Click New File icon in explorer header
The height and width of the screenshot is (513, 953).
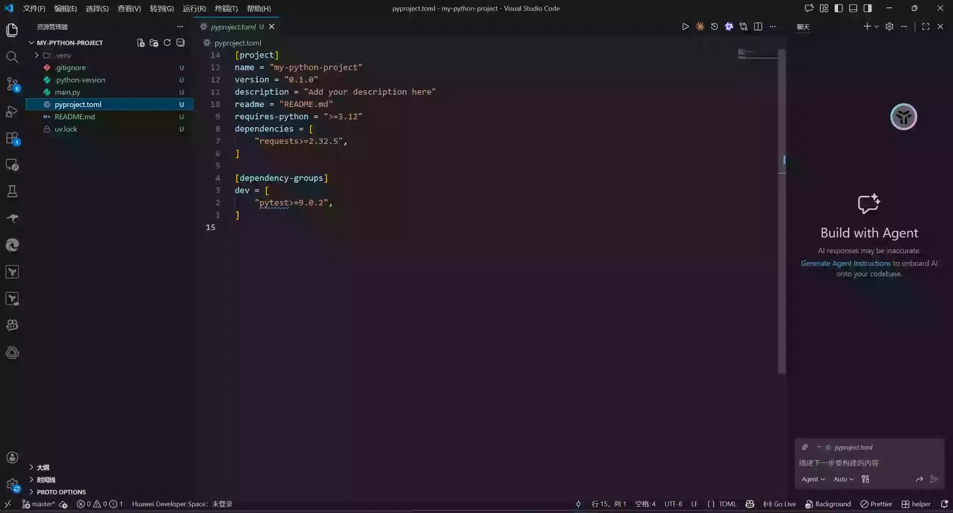coord(141,43)
